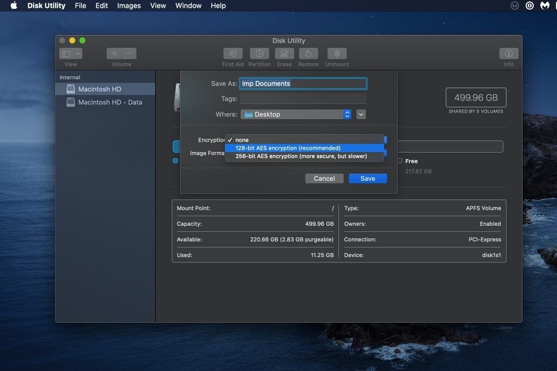Screen dimensions: 557x371
Task: Click the Save As name field
Action: (303, 83)
